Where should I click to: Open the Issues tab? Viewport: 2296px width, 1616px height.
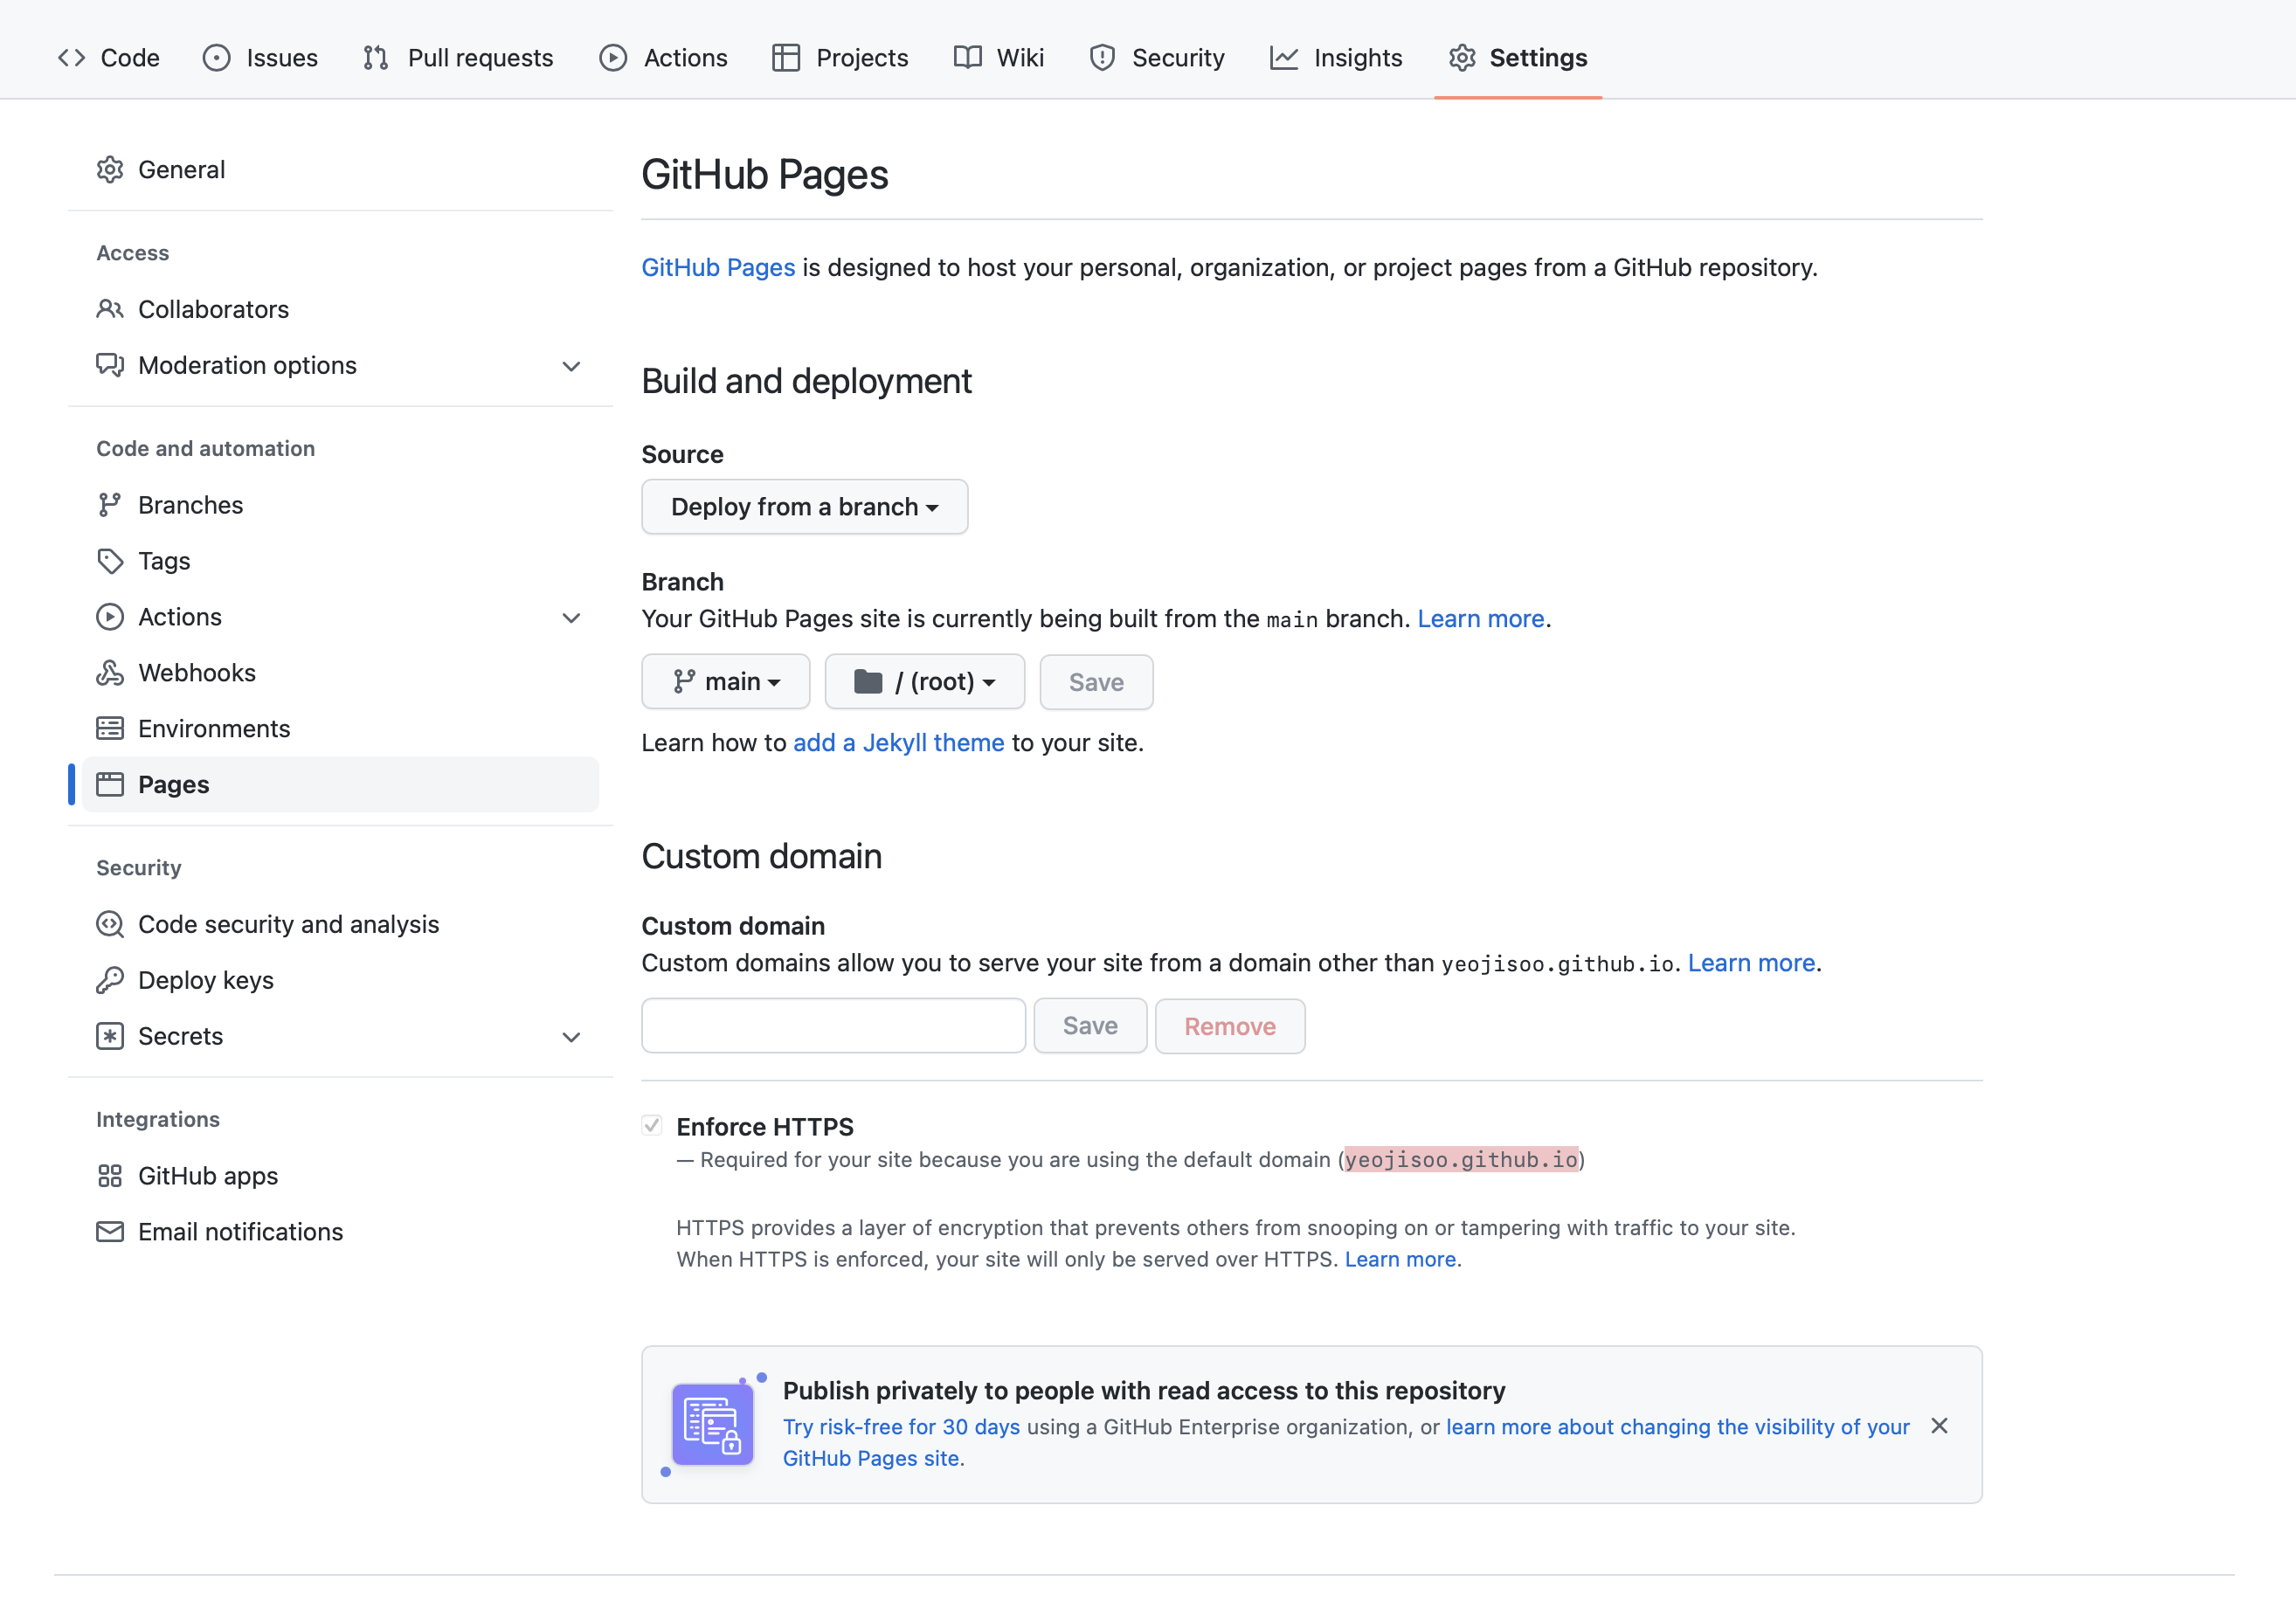[260, 58]
